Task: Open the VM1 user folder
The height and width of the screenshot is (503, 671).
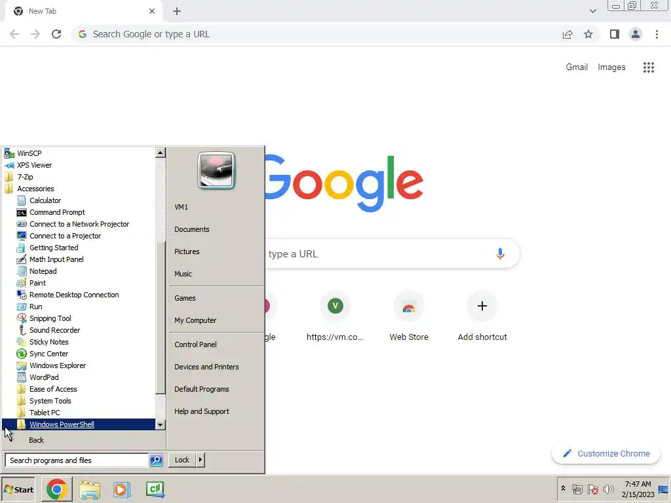Action: click(181, 207)
